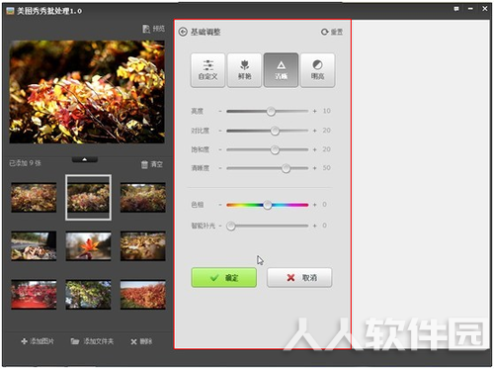Select the maple leaf thumbnail
Image resolution: width=494 pixels, height=369 pixels.
point(88,246)
